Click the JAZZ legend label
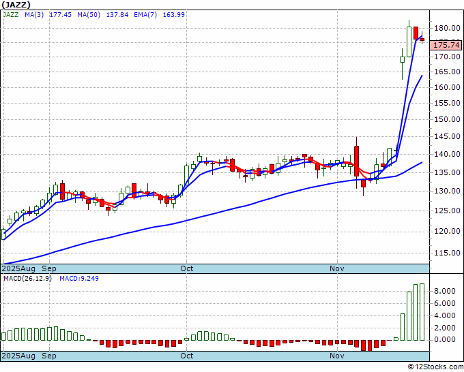The image size is (464, 372). [11, 14]
